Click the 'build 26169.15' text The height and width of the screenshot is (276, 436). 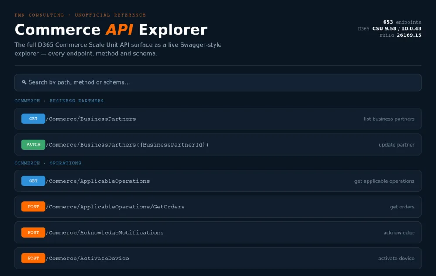[x=400, y=35]
